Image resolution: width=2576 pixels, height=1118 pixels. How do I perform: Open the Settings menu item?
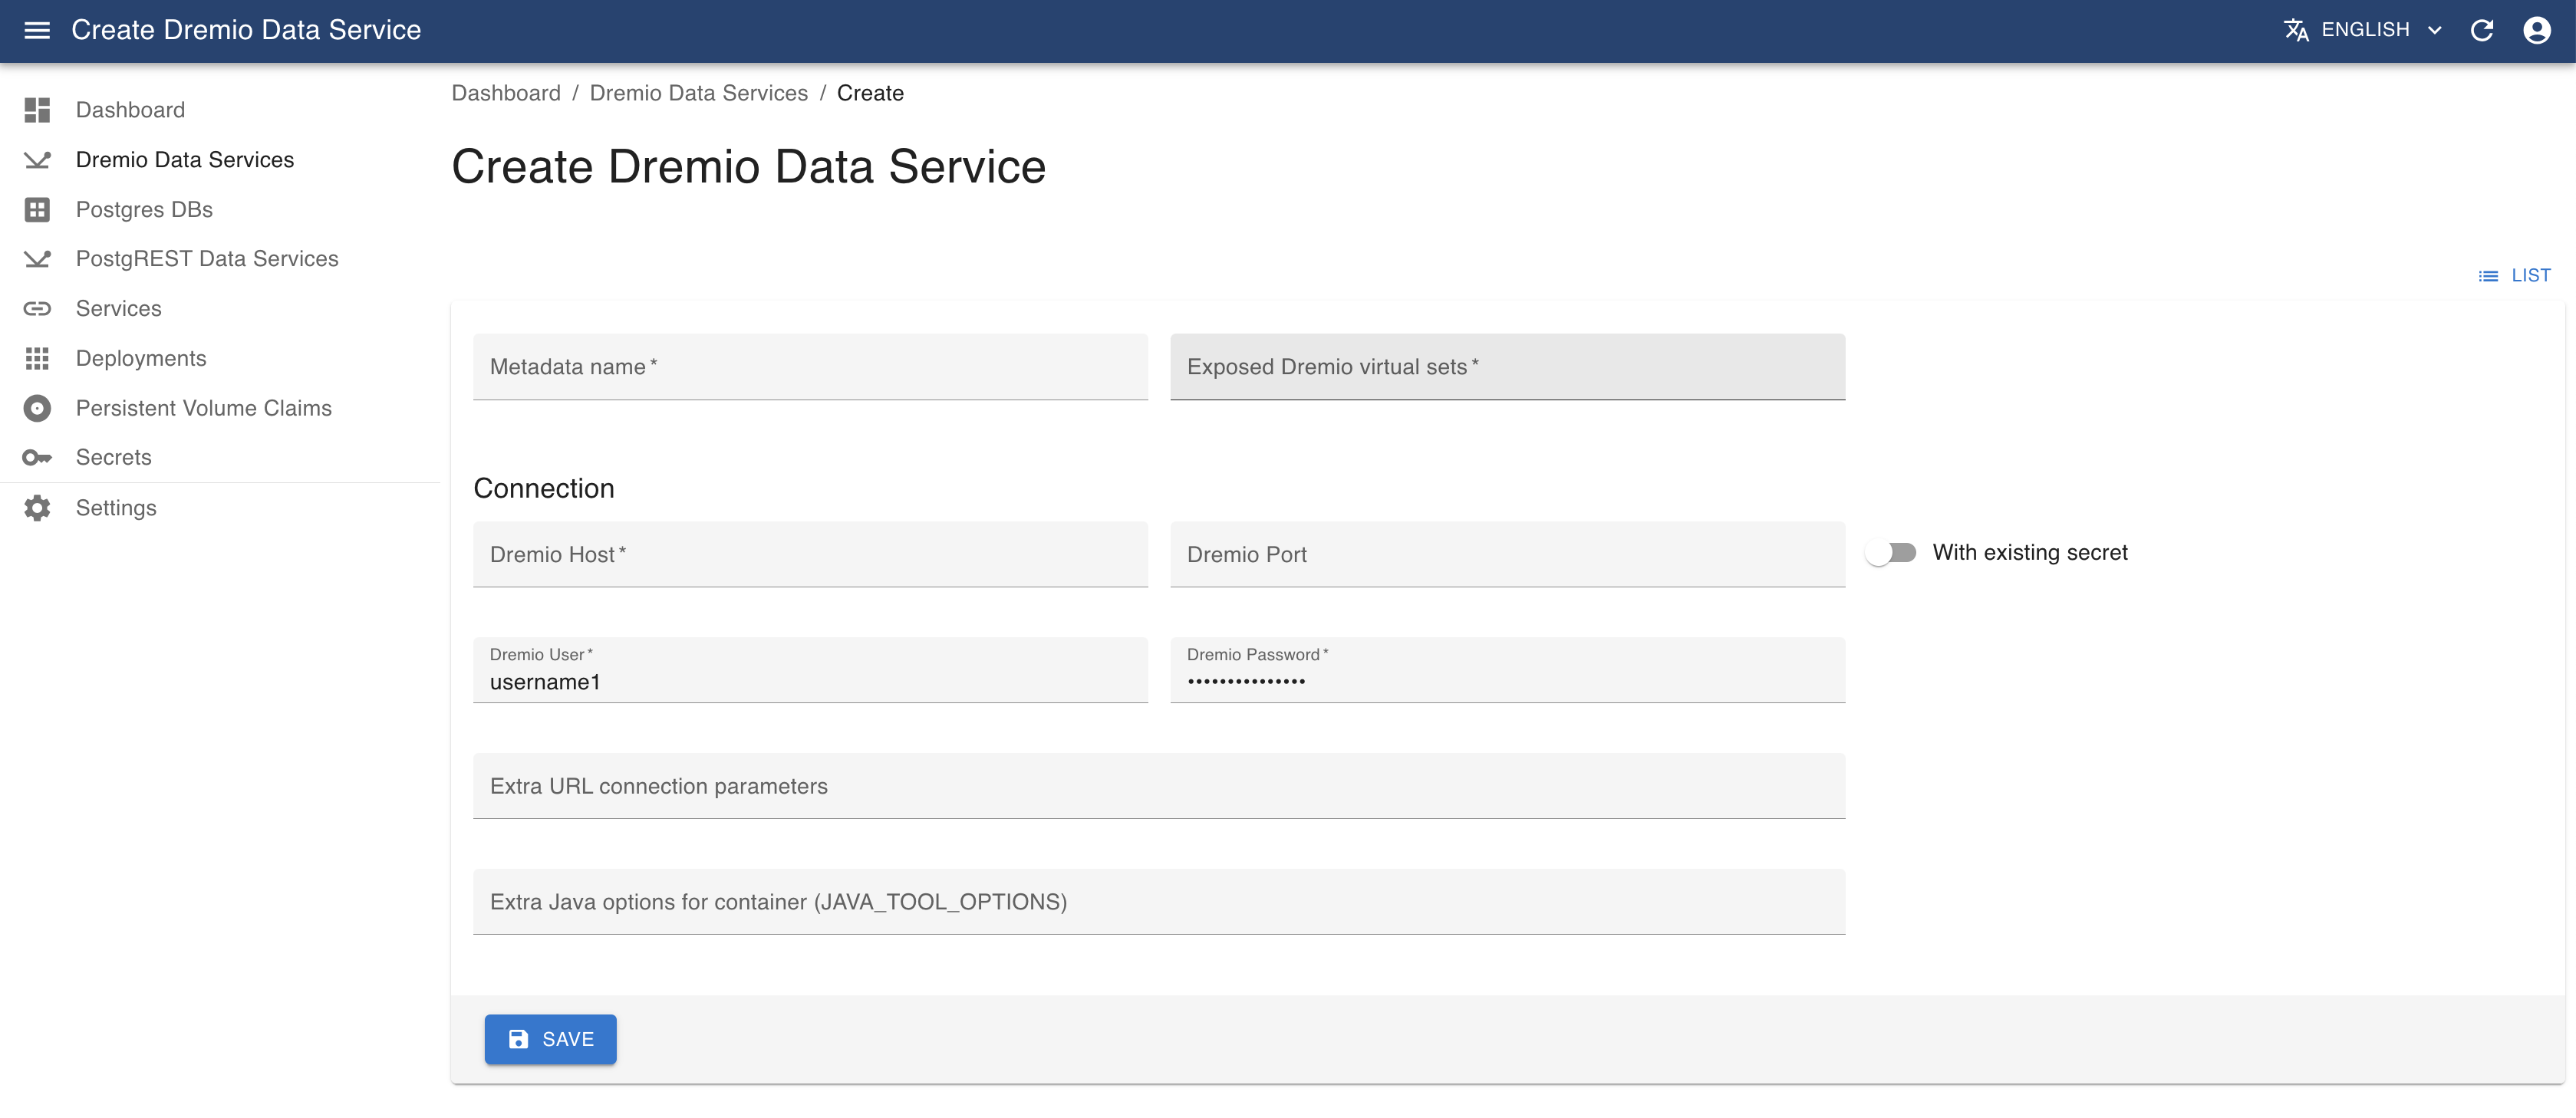coord(220,508)
